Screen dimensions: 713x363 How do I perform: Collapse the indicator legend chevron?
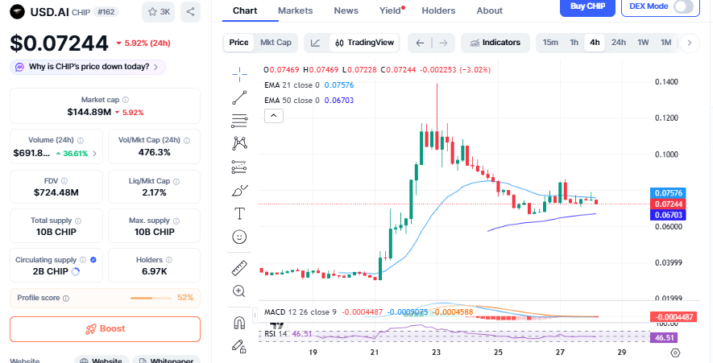point(273,116)
